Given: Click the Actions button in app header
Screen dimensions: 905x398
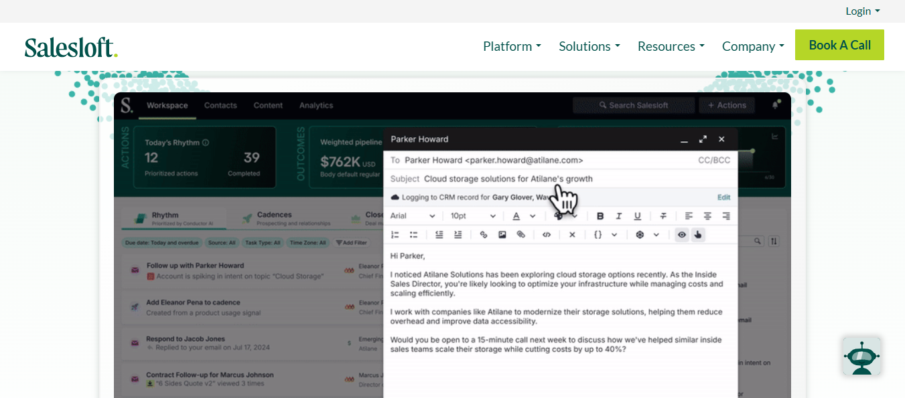Looking at the screenshot, I should pos(727,105).
